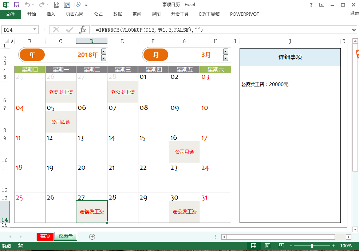Add a new worksheet with the plus icon
The height and width of the screenshot is (251, 359).
coord(92,237)
